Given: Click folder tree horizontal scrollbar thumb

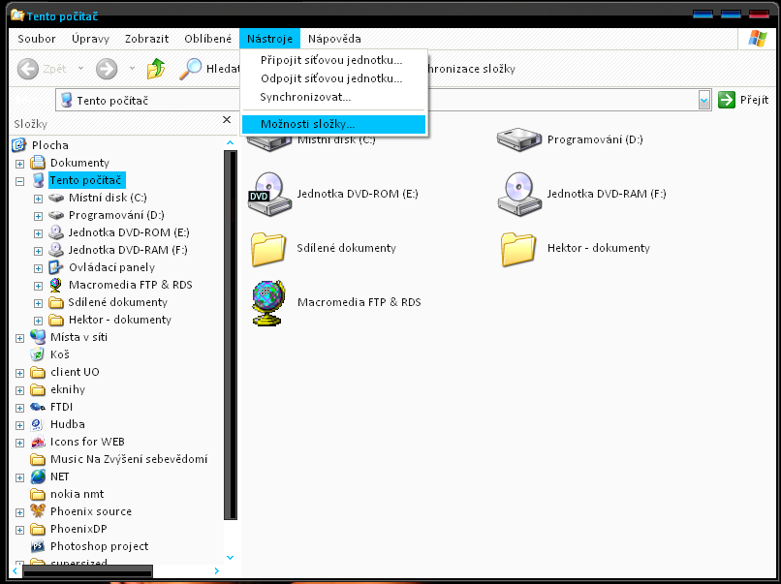Looking at the screenshot, I should pyautogui.click(x=87, y=571).
